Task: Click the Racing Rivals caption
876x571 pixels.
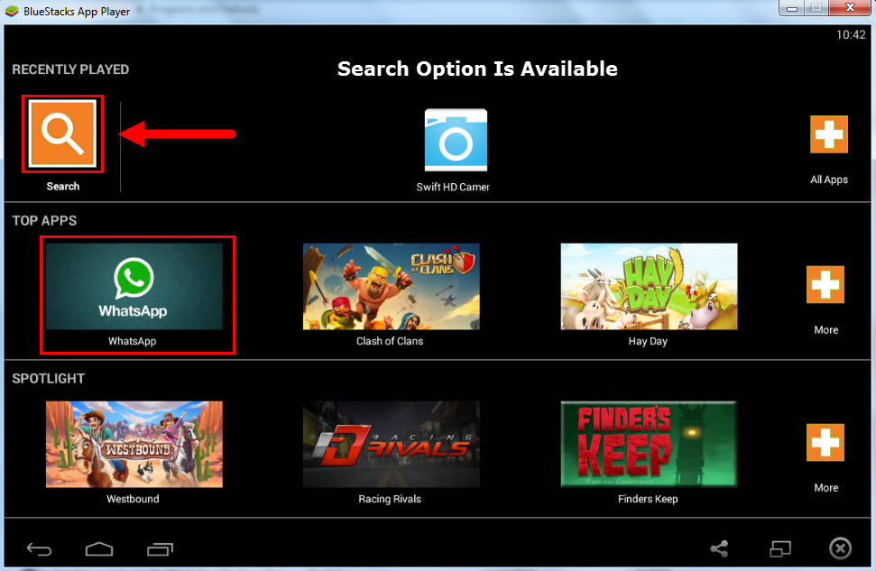Action: tap(390, 499)
